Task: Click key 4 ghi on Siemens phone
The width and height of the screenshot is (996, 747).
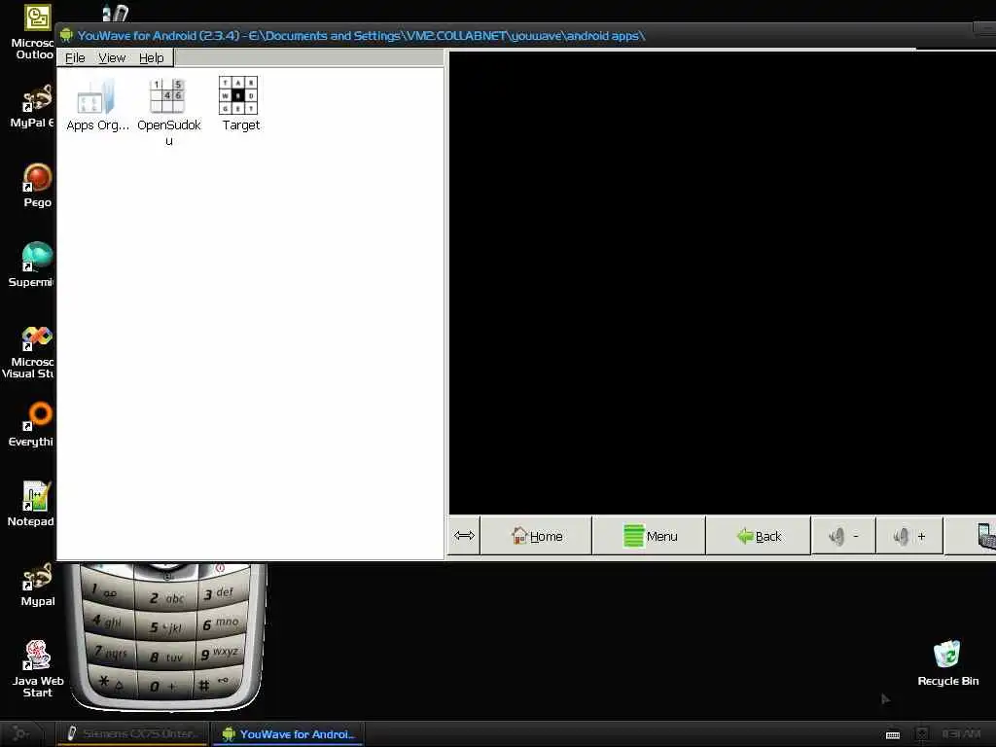Action: tap(108, 621)
